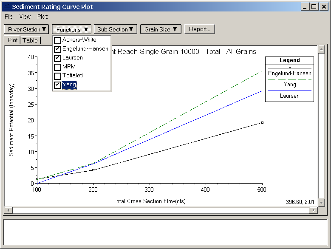Enable the MPM transport function

58,67
